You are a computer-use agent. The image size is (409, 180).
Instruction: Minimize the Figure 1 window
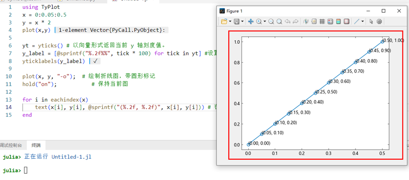[x=368, y=11]
